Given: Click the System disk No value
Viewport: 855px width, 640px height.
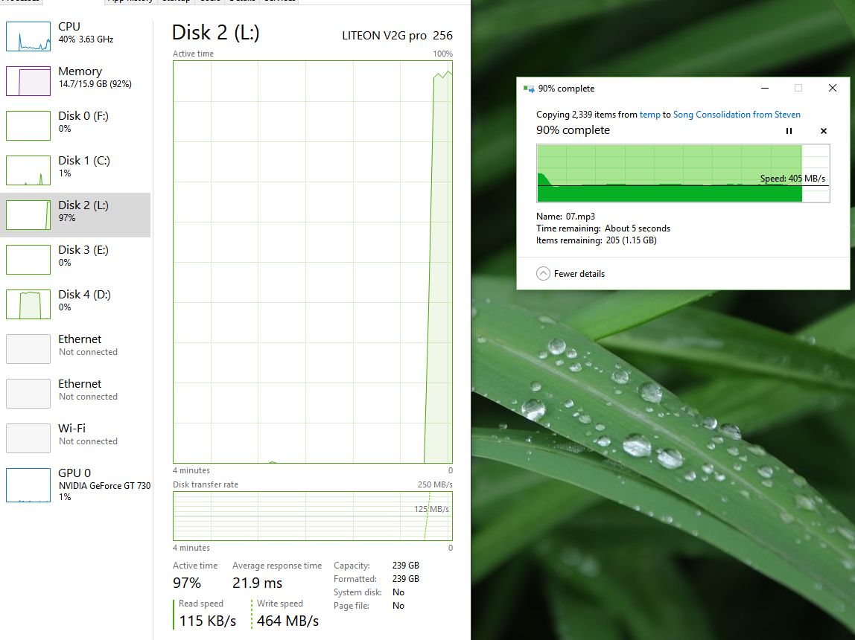Looking at the screenshot, I should (x=398, y=592).
